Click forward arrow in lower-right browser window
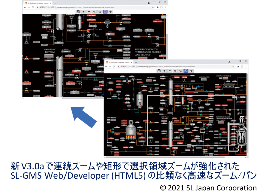 tap(110, 66)
